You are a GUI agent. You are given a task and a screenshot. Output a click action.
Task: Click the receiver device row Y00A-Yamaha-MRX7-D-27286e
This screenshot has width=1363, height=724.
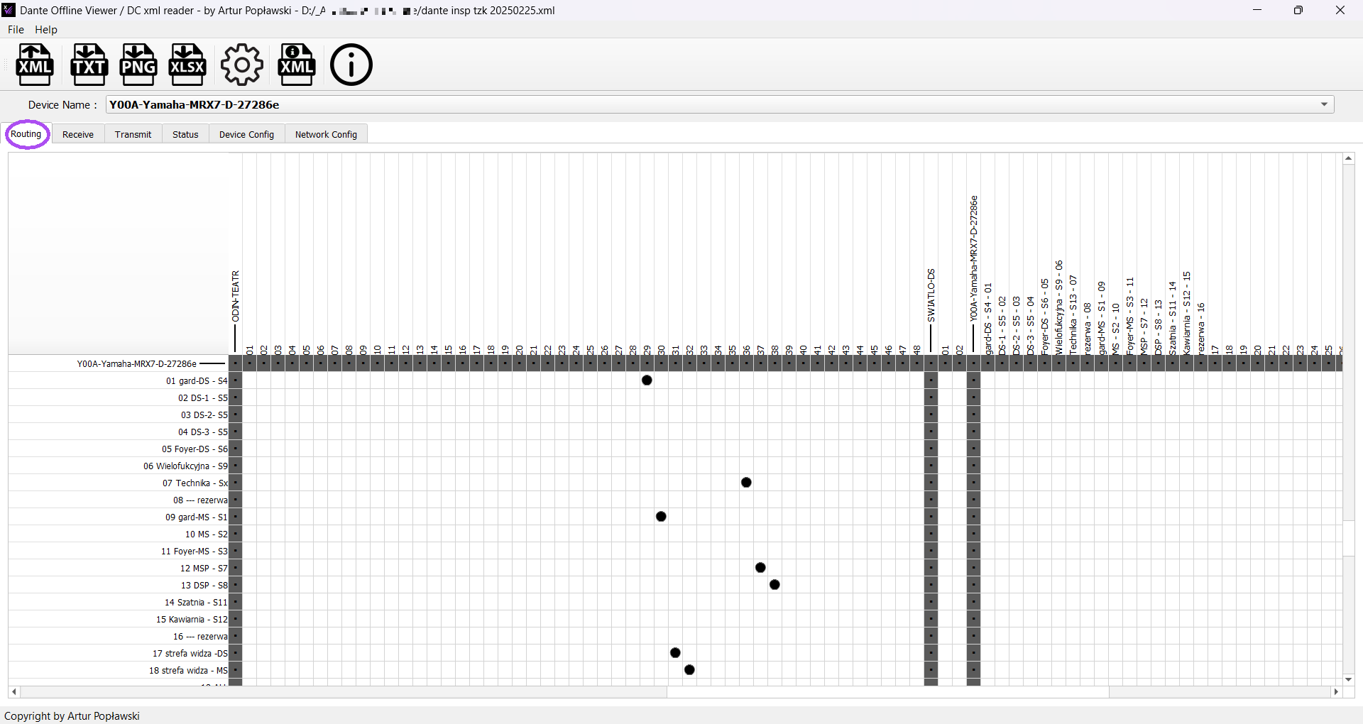tap(137, 363)
